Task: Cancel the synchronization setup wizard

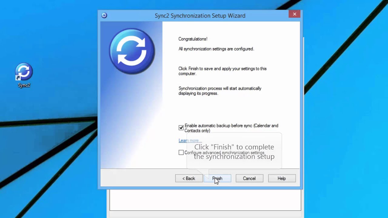Action: 249,178
